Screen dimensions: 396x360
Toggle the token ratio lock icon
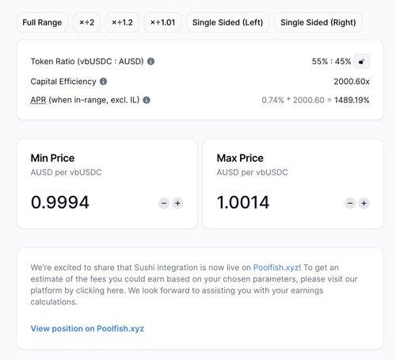pyautogui.click(x=361, y=61)
